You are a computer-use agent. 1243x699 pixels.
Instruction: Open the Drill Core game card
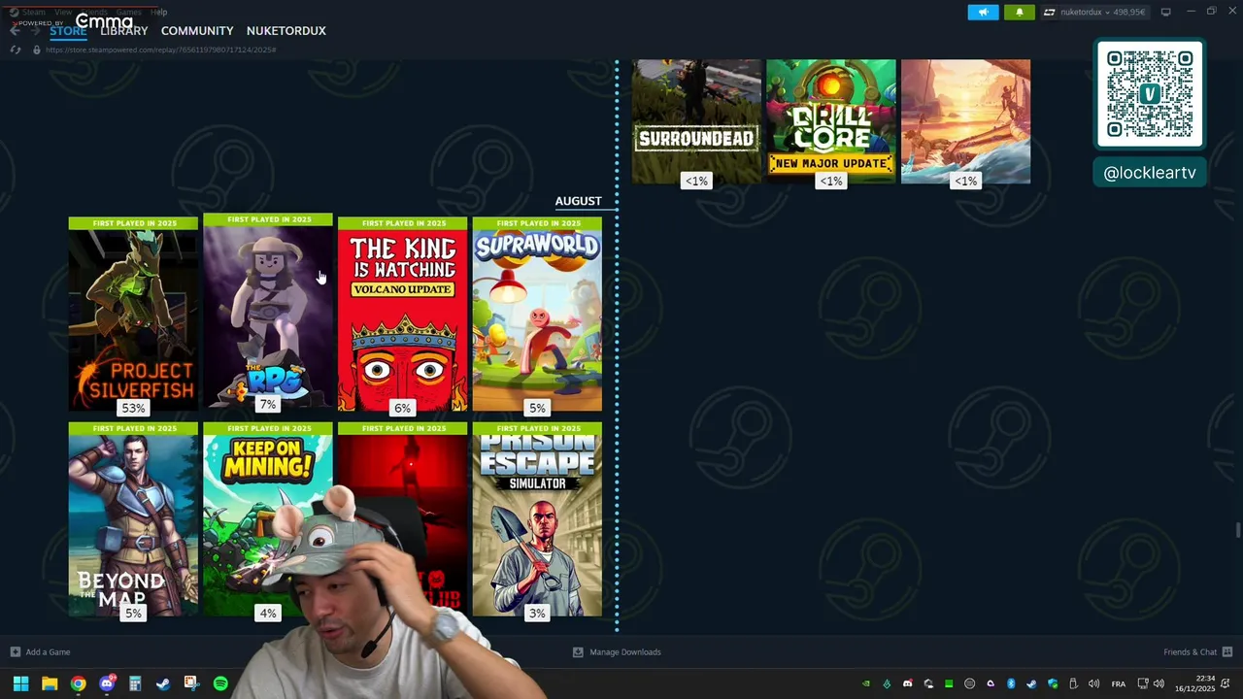pyautogui.click(x=831, y=121)
